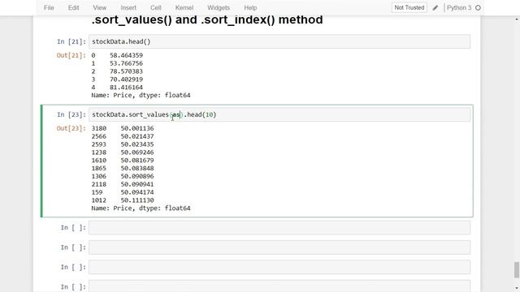Click the value 50.083848
Image resolution: width=520 pixels, height=292 pixels.
tap(137, 168)
